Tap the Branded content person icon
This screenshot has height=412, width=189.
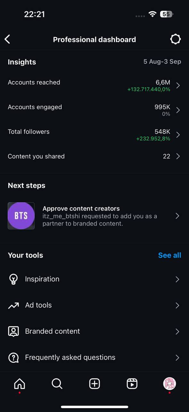tap(13, 332)
